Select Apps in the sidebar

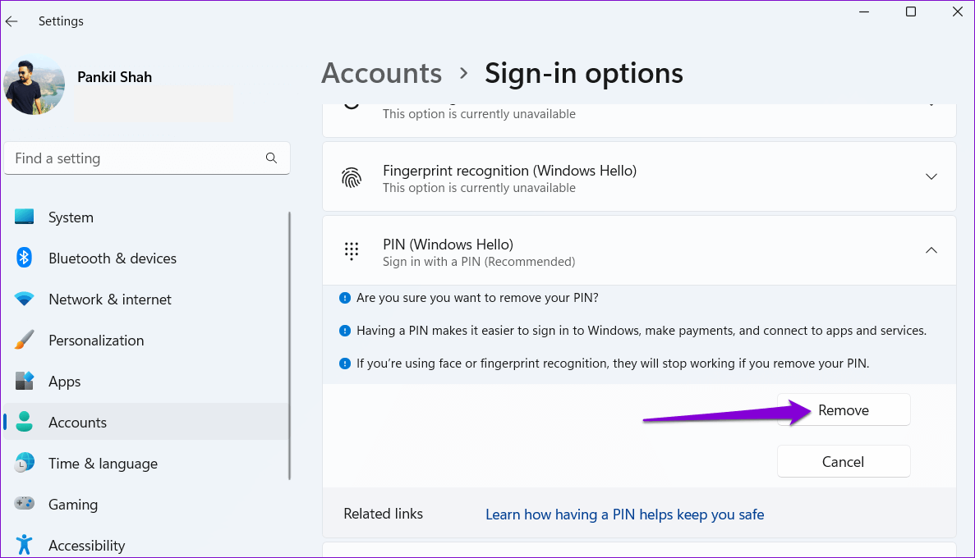click(x=146, y=382)
